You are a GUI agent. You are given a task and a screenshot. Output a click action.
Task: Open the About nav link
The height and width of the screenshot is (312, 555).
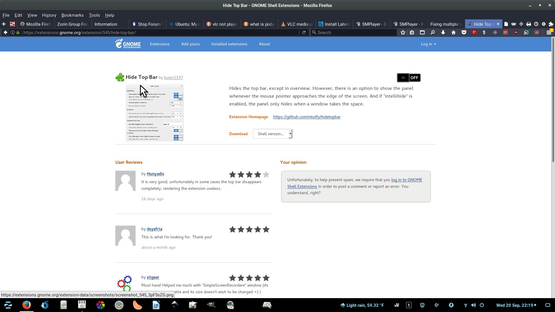tap(264, 44)
